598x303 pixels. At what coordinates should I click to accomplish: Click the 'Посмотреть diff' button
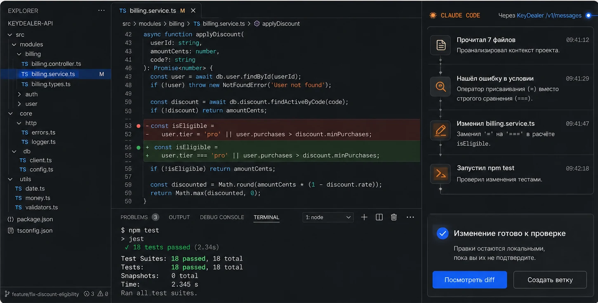470,280
